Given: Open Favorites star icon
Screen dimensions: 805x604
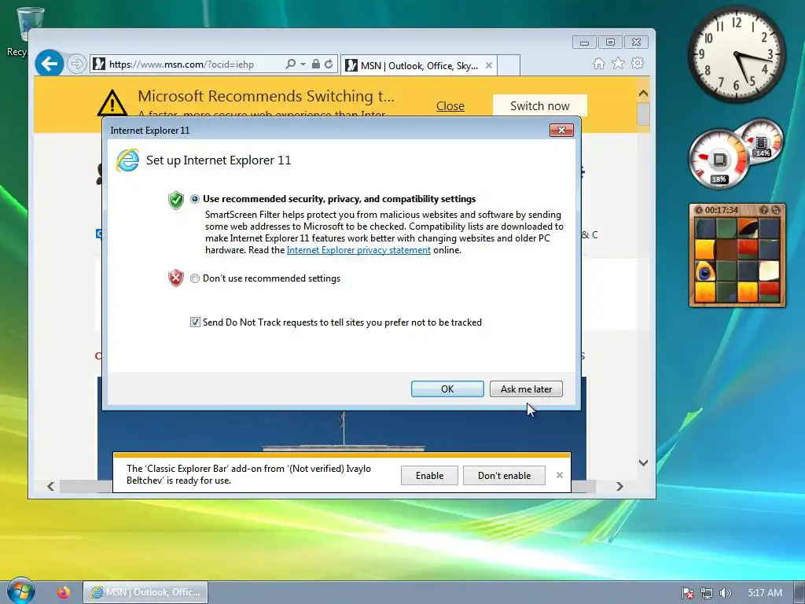Looking at the screenshot, I should pyautogui.click(x=618, y=63).
